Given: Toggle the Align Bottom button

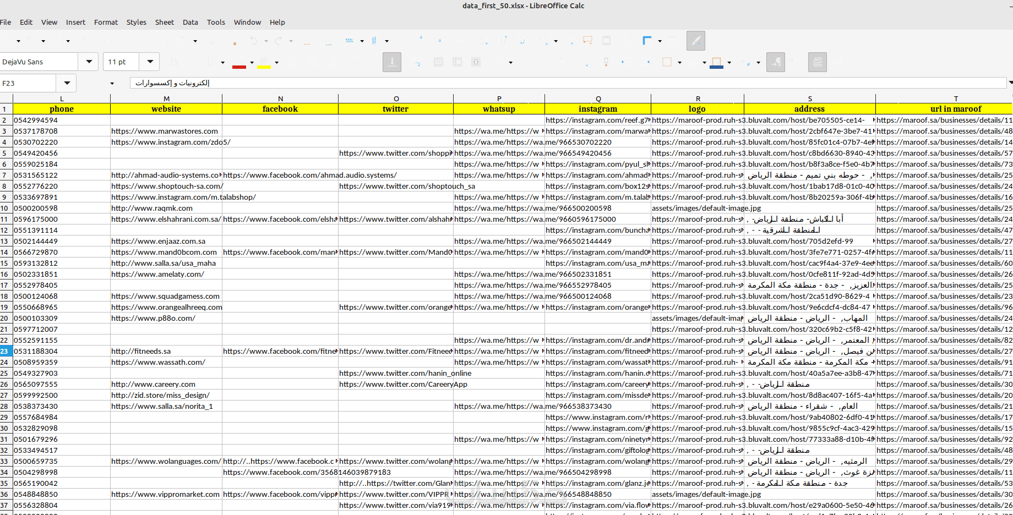Looking at the screenshot, I should pos(392,62).
